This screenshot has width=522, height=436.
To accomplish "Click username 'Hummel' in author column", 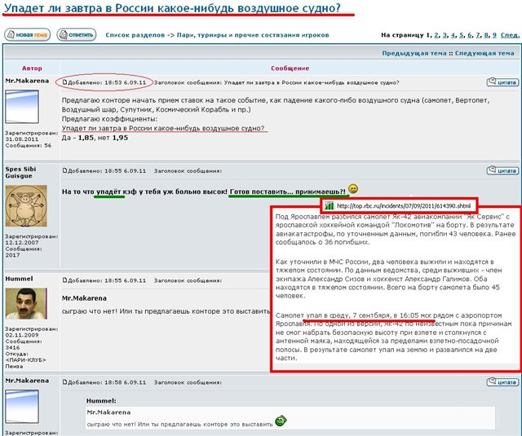I will click(19, 279).
